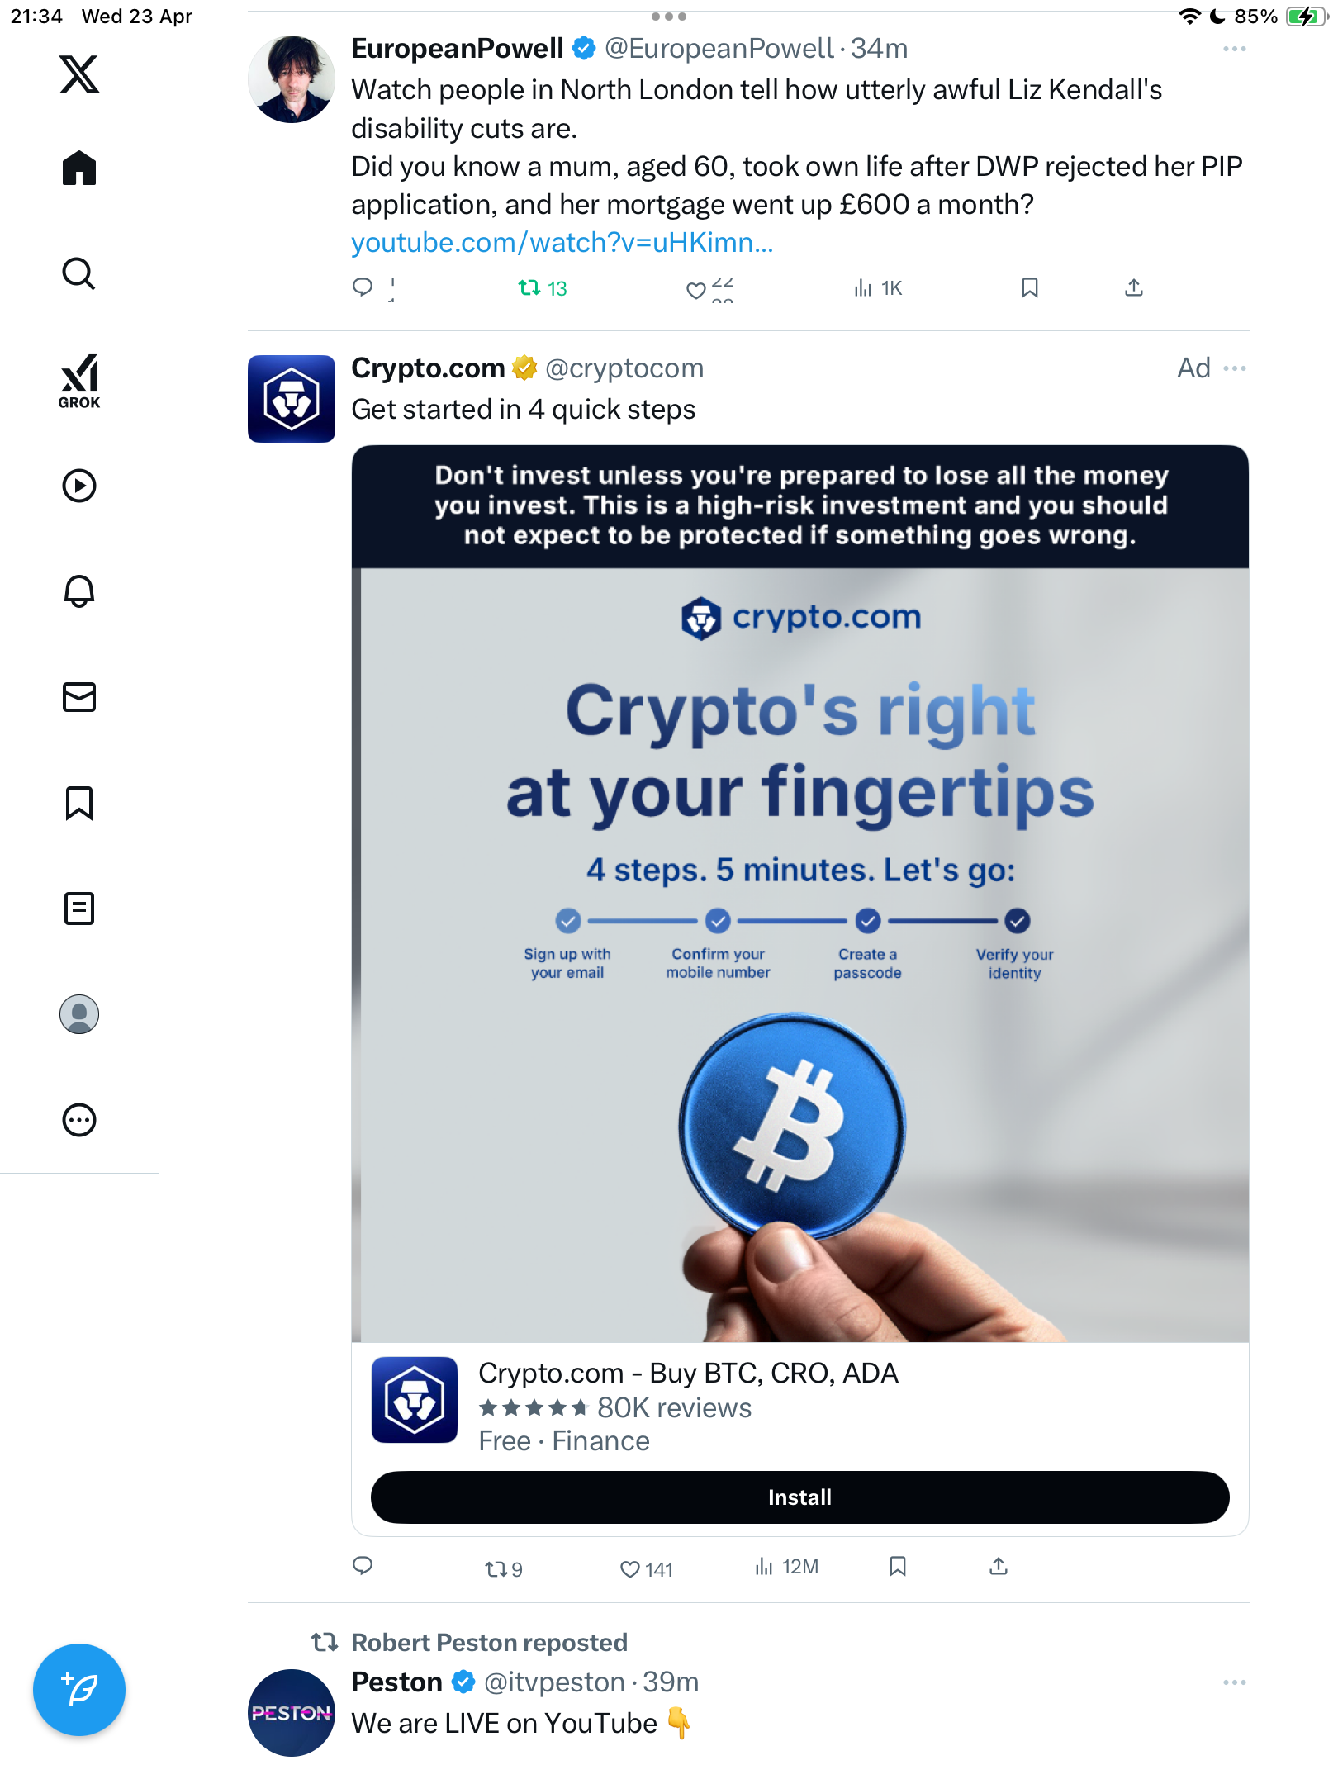Image resolution: width=1338 pixels, height=1784 pixels.
Task: Open the Crypto.com ad image
Action: tap(799, 894)
